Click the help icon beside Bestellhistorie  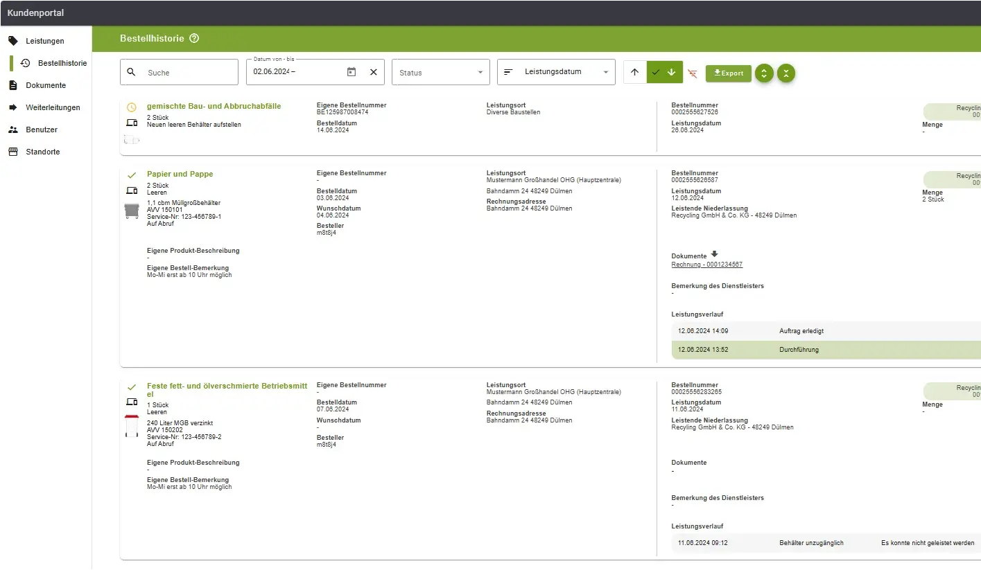[194, 39]
